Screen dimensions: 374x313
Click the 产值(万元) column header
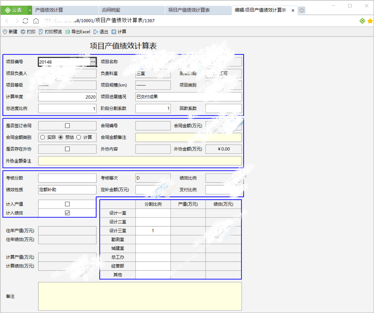[x=188, y=204]
